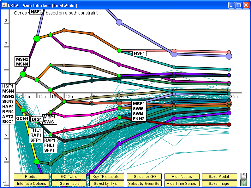The image size is (251, 188).
Task: Minimize the DREM window
Action: 231,5
